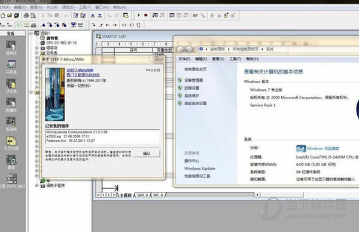Image resolution: width=359 pixels, height=232 pixels.
Task: Open 设备管理器 in the System window
Action: point(194,80)
